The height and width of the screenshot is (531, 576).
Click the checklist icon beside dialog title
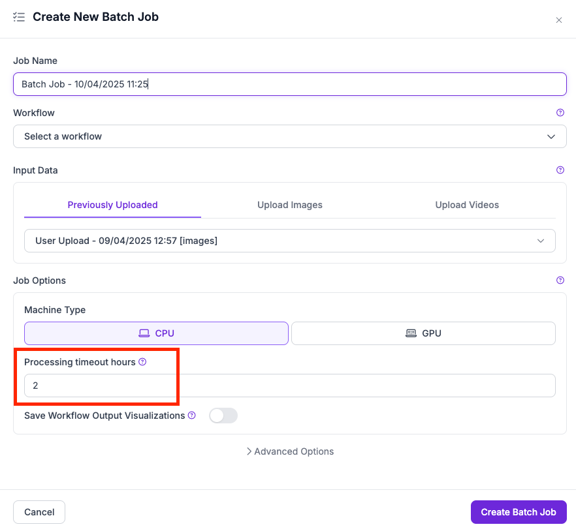pyautogui.click(x=19, y=17)
